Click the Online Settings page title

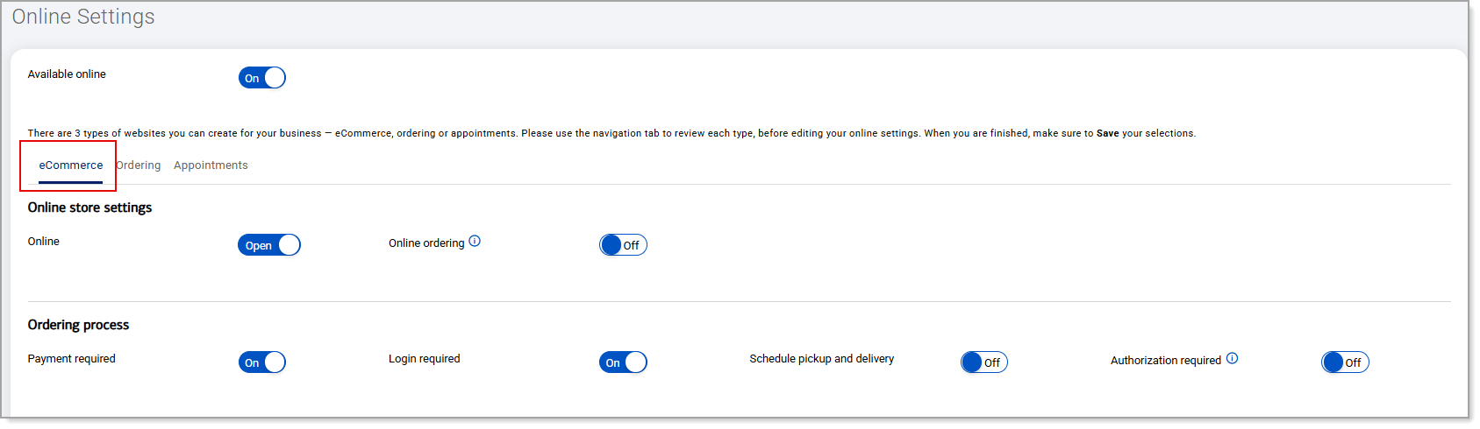(x=83, y=17)
